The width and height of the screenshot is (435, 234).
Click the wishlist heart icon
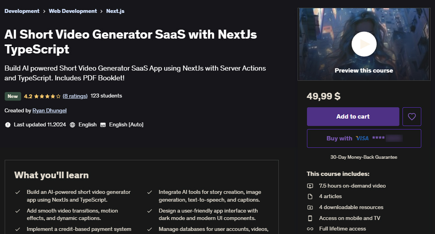click(412, 116)
